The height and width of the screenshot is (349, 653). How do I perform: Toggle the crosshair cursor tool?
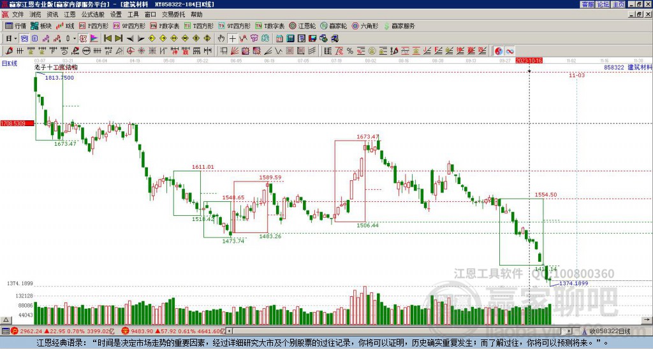point(232,39)
